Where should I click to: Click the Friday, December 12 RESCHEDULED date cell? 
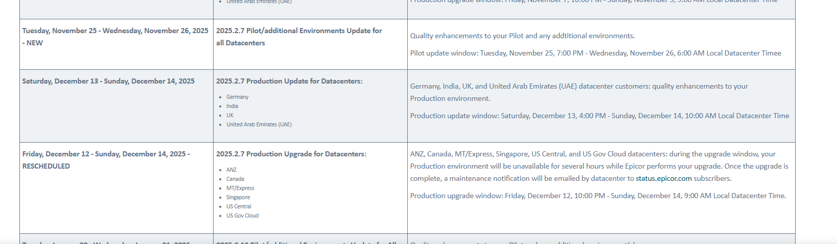pyautogui.click(x=106, y=159)
